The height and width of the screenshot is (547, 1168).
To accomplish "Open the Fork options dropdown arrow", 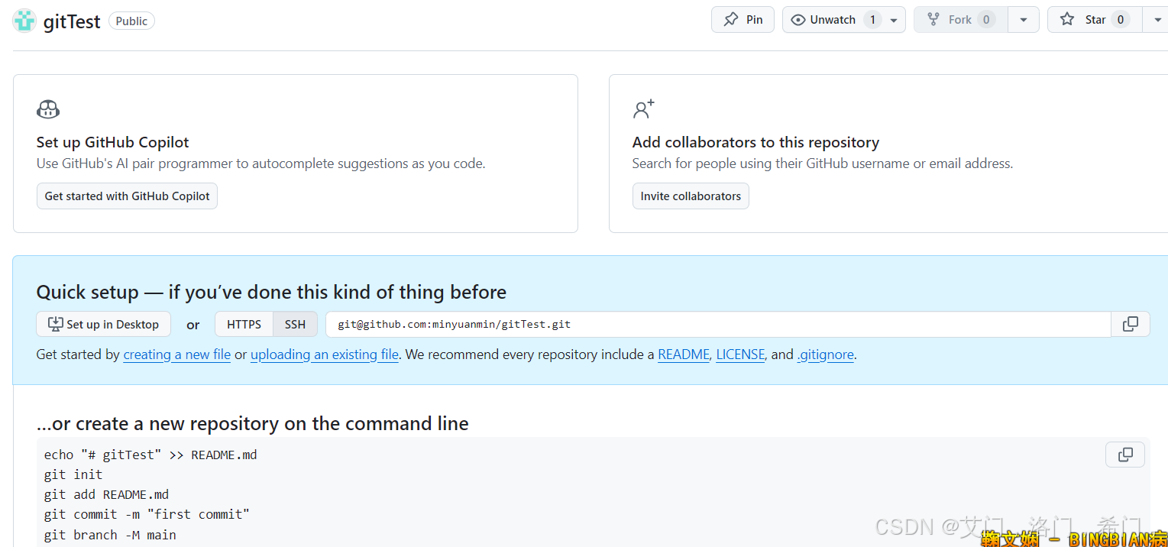I will coord(1024,20).
